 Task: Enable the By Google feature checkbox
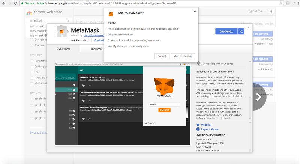[32, 66]
